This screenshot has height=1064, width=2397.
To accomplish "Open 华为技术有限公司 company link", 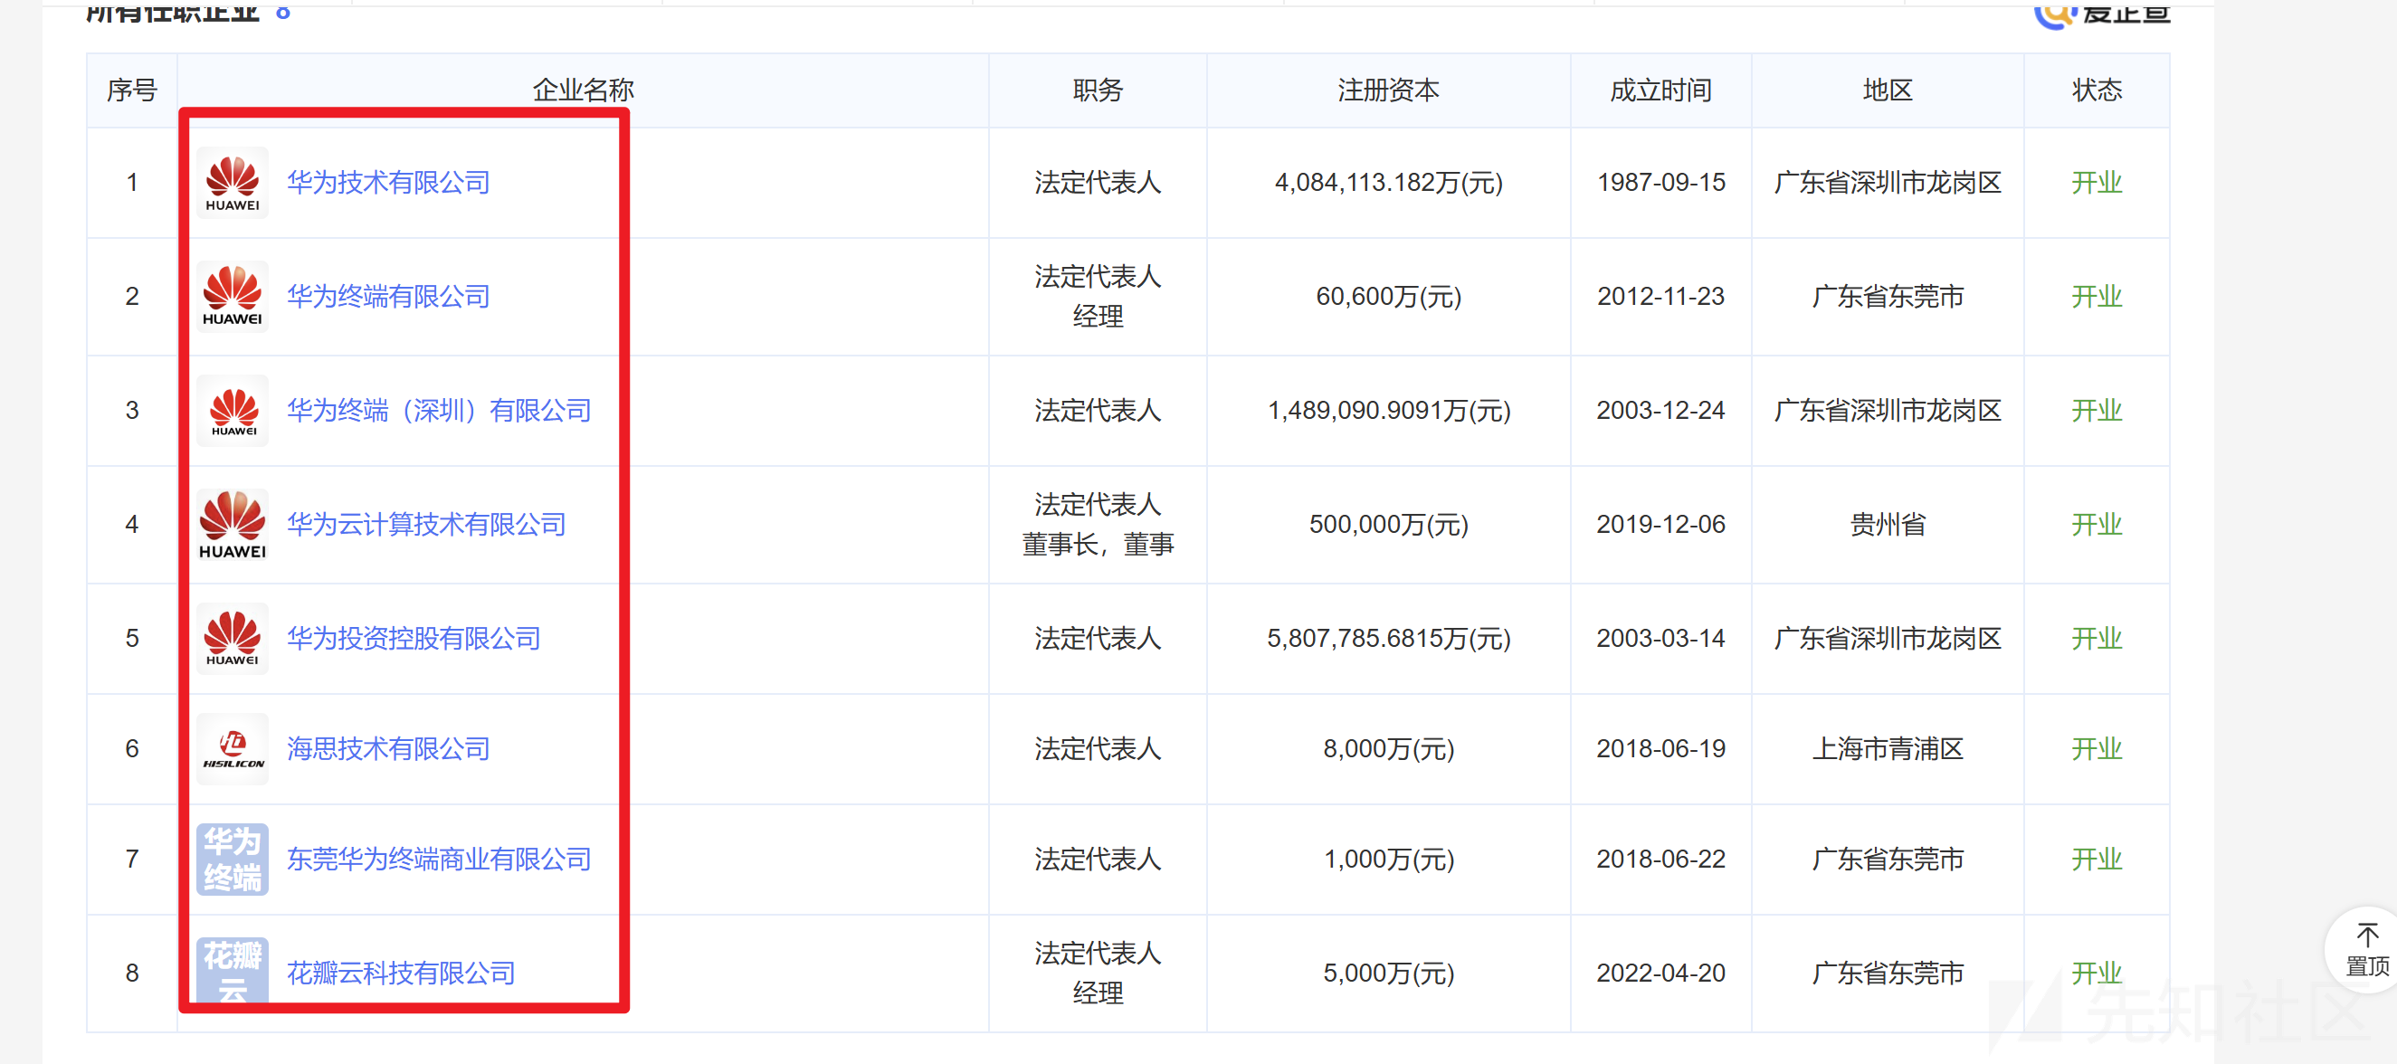I will tap(388, 182).
